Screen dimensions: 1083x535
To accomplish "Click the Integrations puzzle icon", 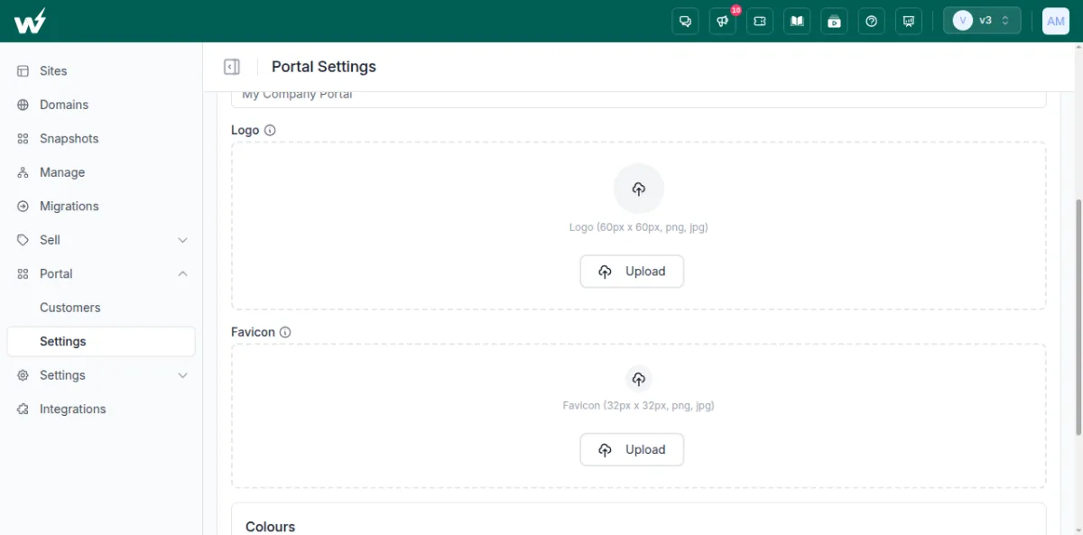I will pyautogui.click(x=23, y=410).
